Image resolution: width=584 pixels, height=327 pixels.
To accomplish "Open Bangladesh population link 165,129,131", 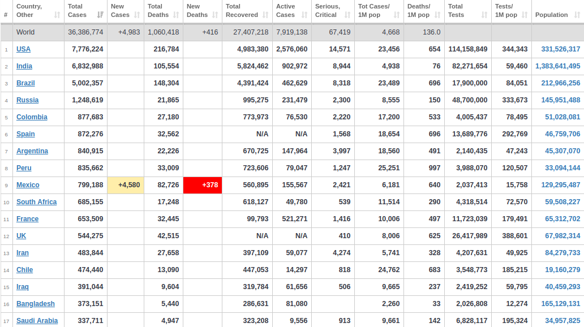I will [561, 304].
